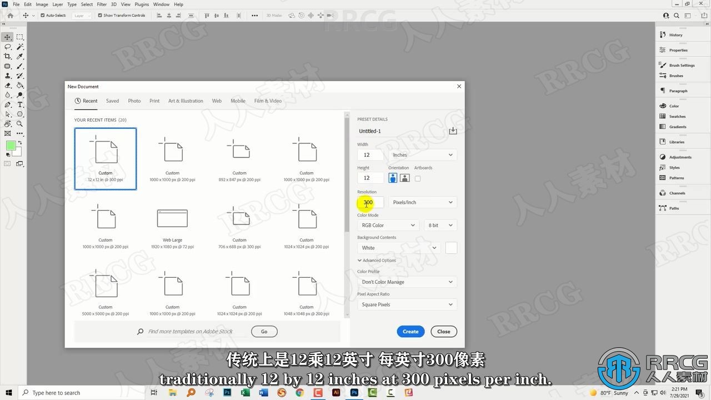Open the Filter menu
This screenshot has width=711, height=400.
coord(102,4)
